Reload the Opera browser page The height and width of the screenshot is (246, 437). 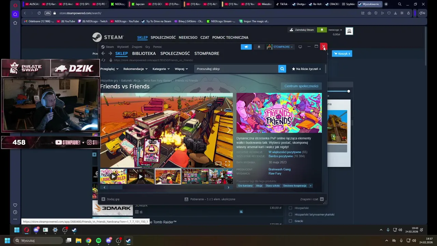click(39, 13)
